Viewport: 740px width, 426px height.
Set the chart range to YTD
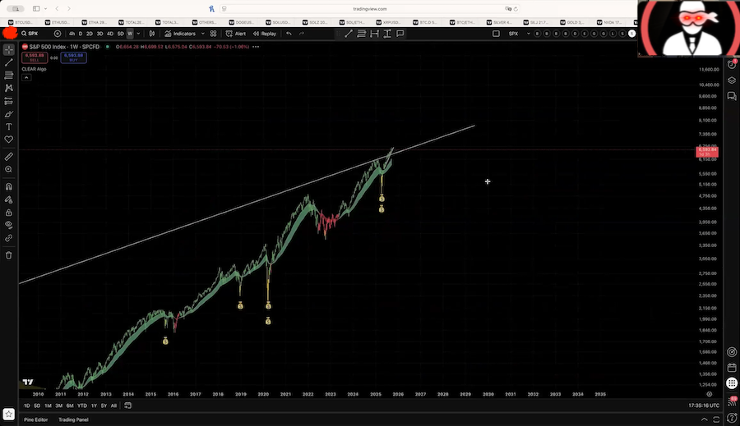tap(81, 405)
